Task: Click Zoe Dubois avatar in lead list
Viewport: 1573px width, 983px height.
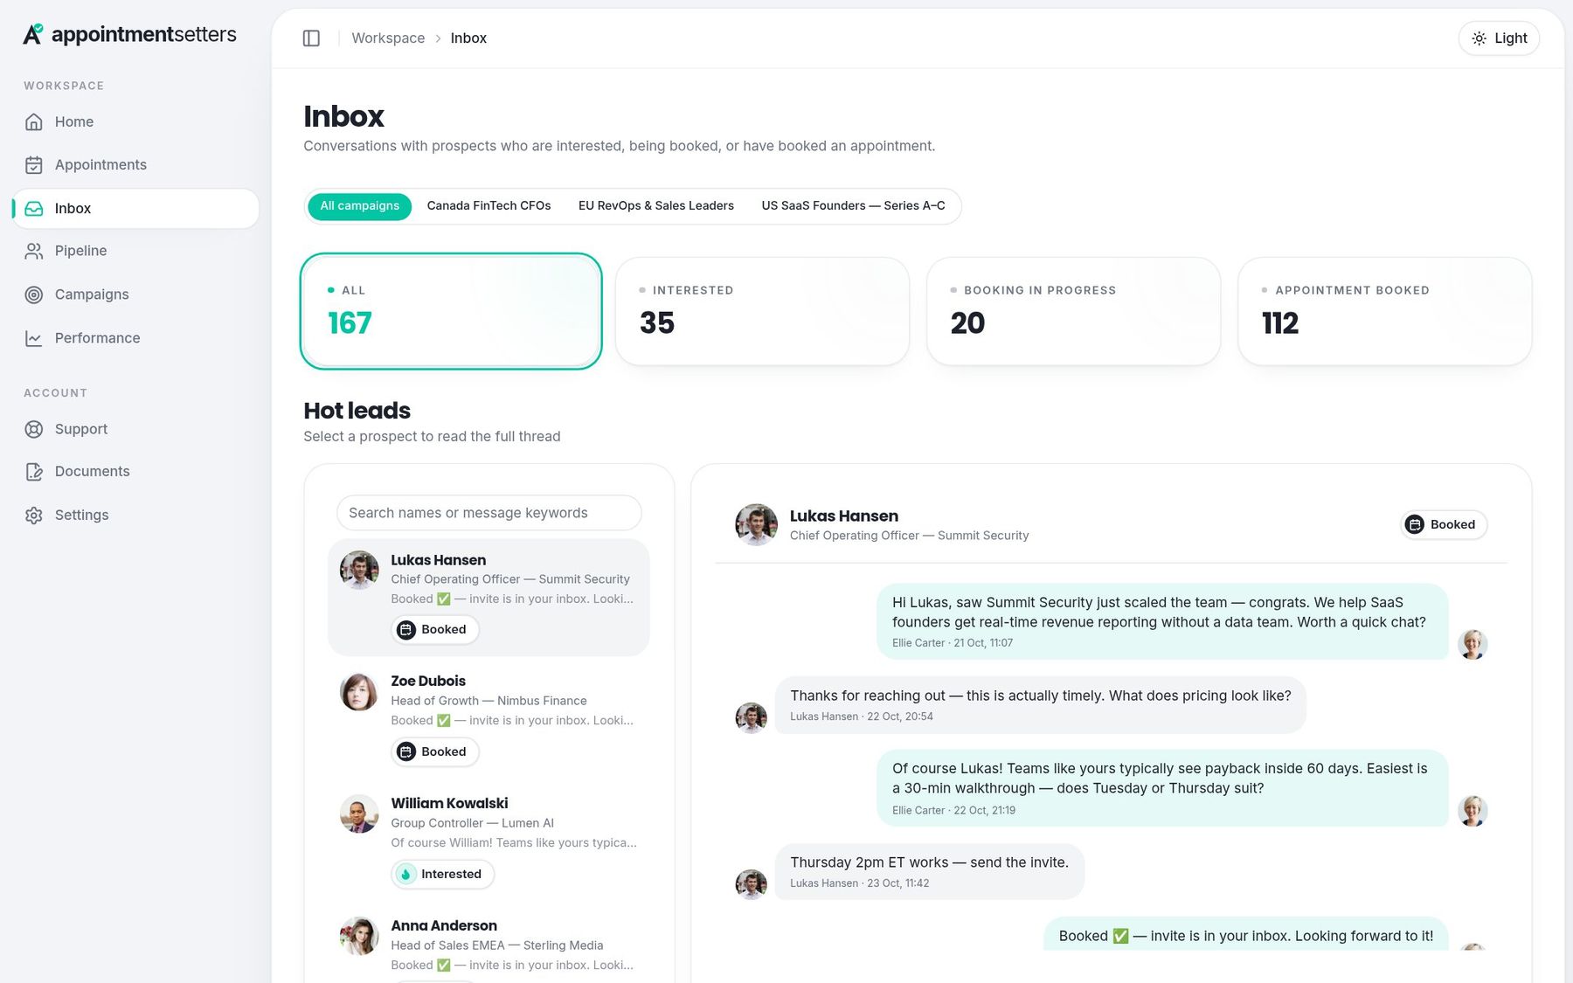Action: coord(359,692)
